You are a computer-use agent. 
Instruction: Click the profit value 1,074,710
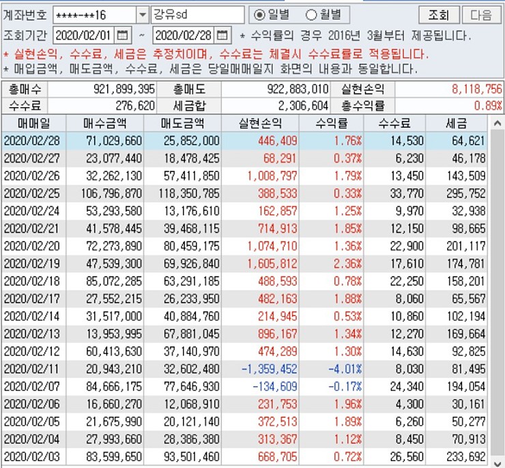point(272,246)
